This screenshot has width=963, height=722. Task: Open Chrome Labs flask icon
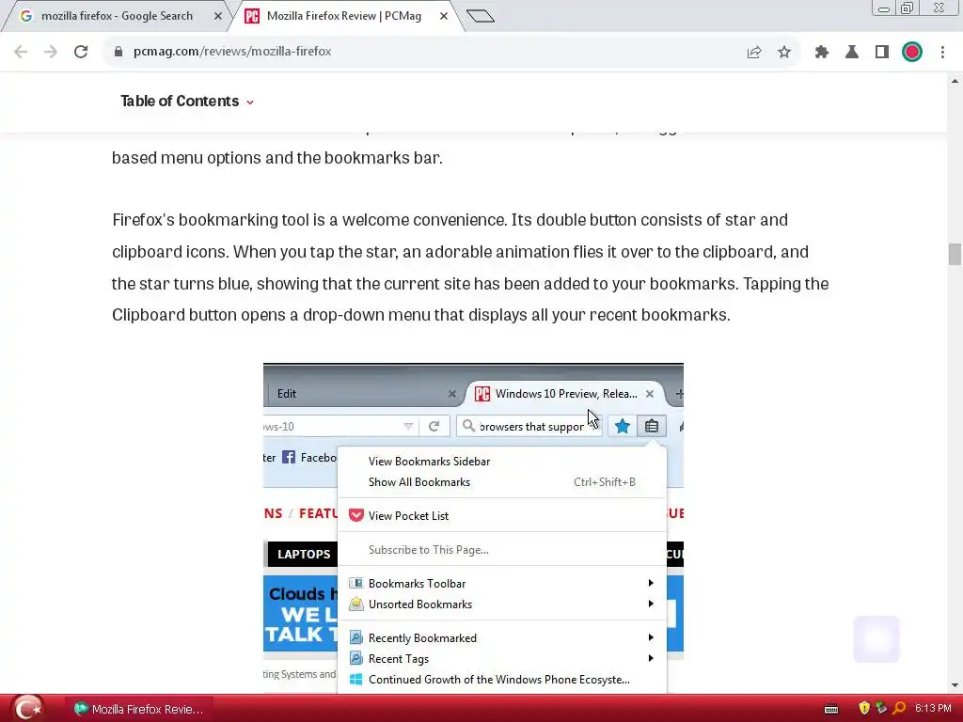point(852,53)
